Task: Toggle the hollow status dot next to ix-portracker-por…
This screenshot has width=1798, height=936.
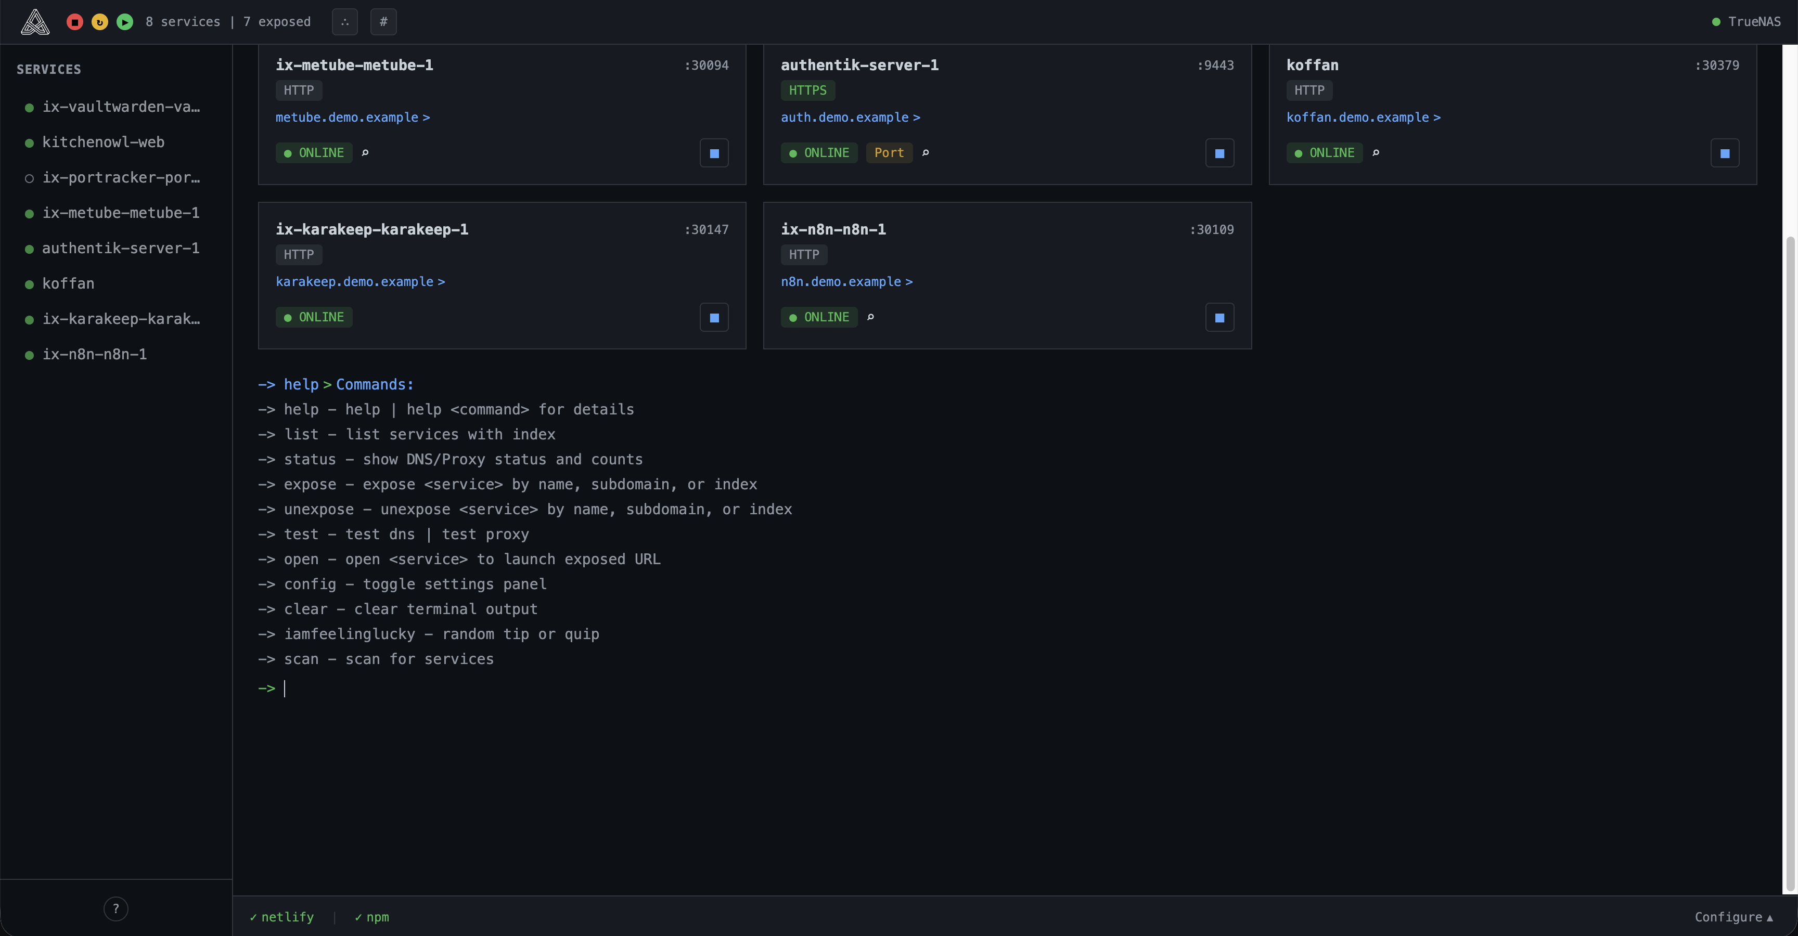Action: coord(29,178)
